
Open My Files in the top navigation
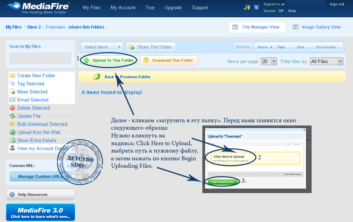coord(91,8)
